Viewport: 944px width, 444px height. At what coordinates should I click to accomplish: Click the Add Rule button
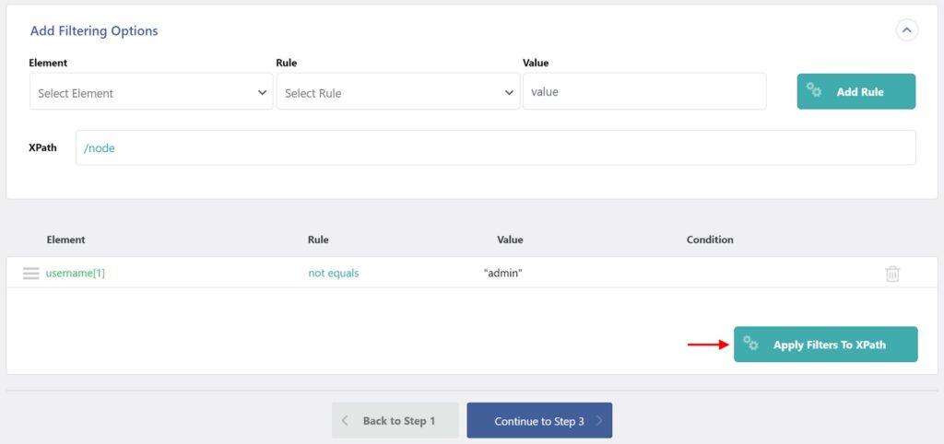[856, 92]
